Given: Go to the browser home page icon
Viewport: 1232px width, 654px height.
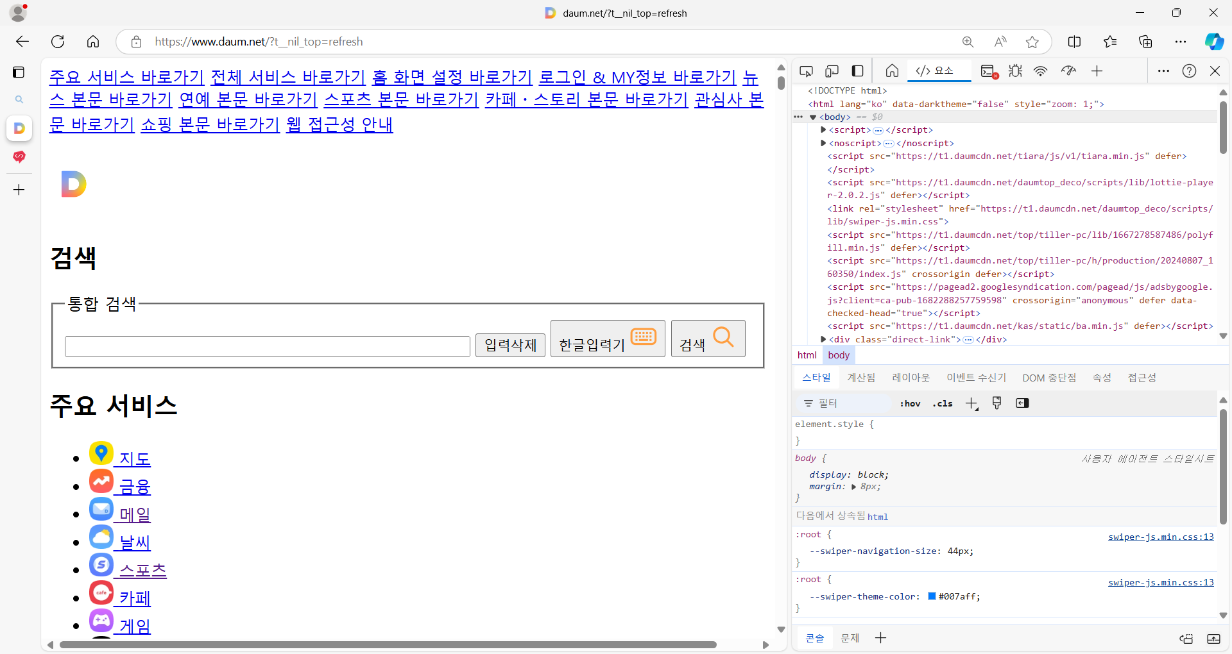Looking at the screenshot, I should [93, 42].
